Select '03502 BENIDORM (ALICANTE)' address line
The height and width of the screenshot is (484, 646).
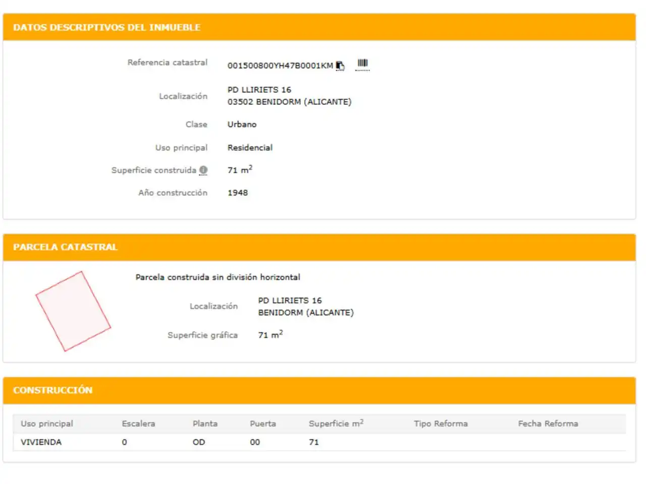coord(289,102)
